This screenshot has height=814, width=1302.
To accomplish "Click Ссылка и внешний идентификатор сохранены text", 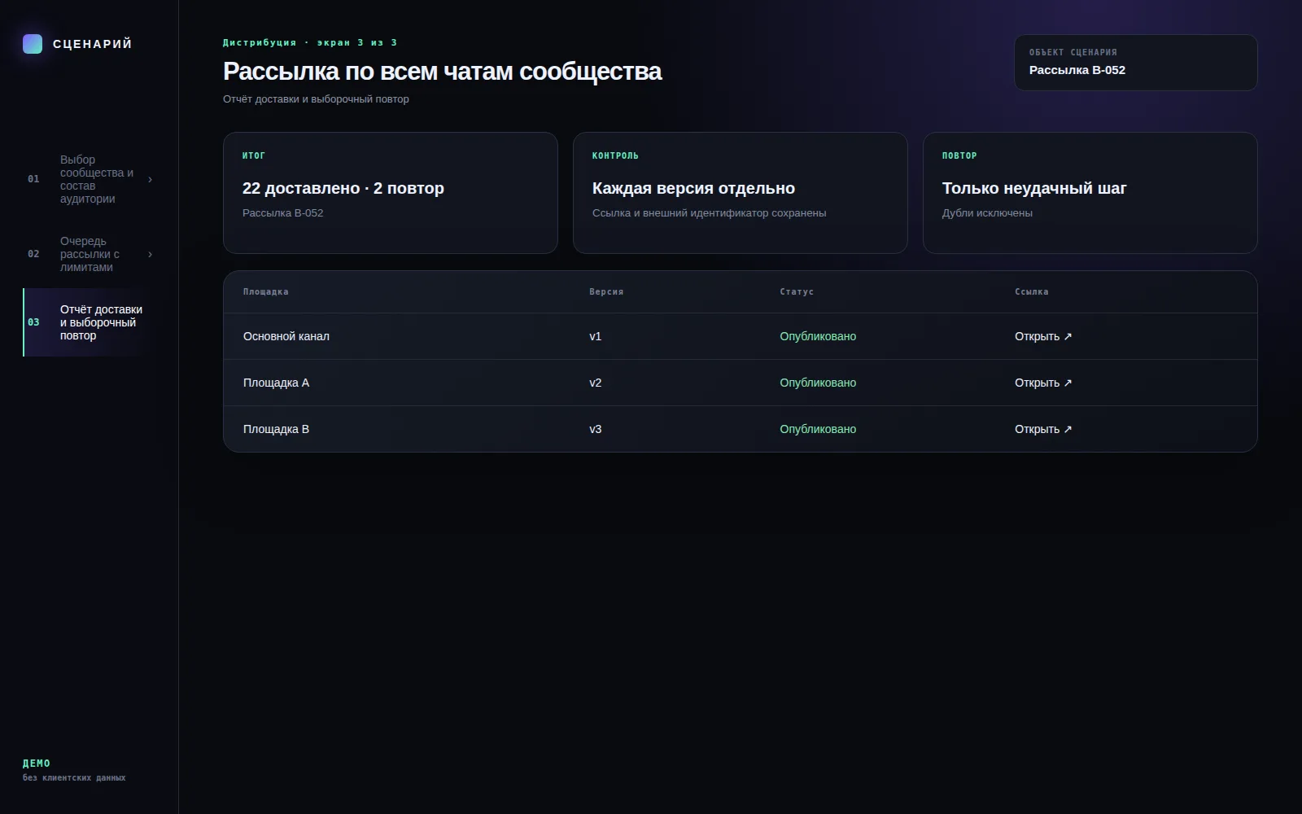I will pyautogui.click(x=709, y=213).
